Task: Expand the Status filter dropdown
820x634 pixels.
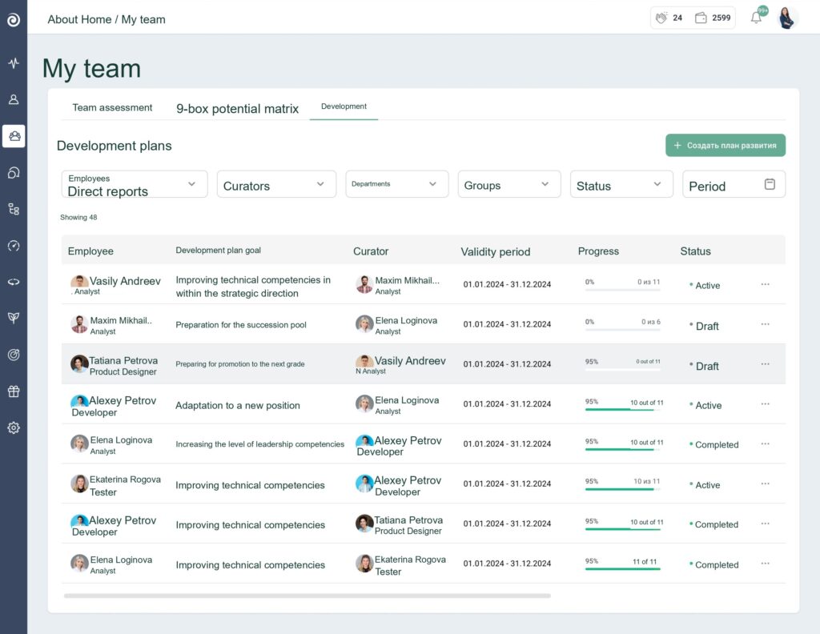Action: click(x=621, y=184)
